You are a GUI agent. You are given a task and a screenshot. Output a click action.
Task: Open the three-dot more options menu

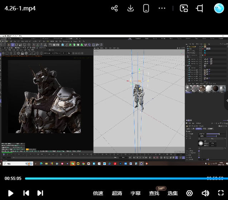[162, 8]
